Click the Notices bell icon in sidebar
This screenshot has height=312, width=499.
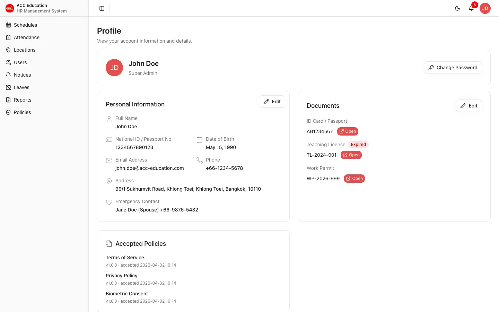point(8,75)
